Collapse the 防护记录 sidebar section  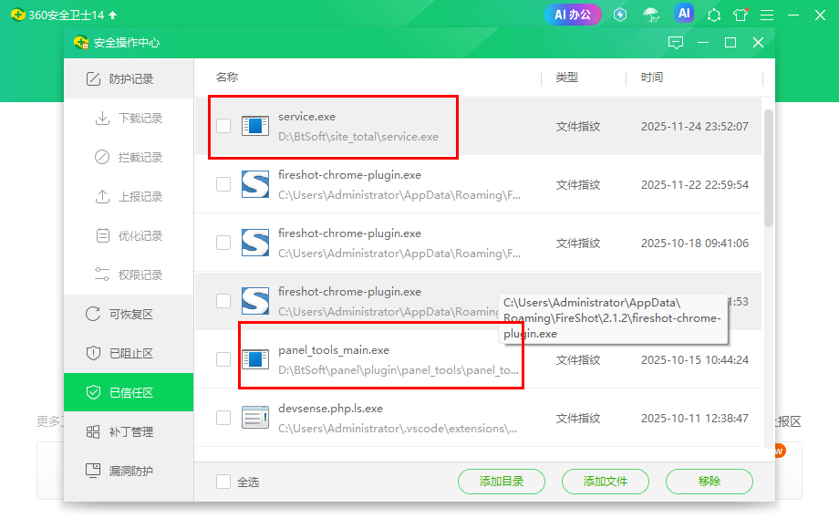[129, 79]
